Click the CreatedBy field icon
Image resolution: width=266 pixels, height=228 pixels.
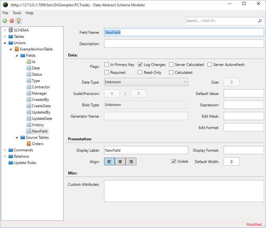[x=29, y=100]
